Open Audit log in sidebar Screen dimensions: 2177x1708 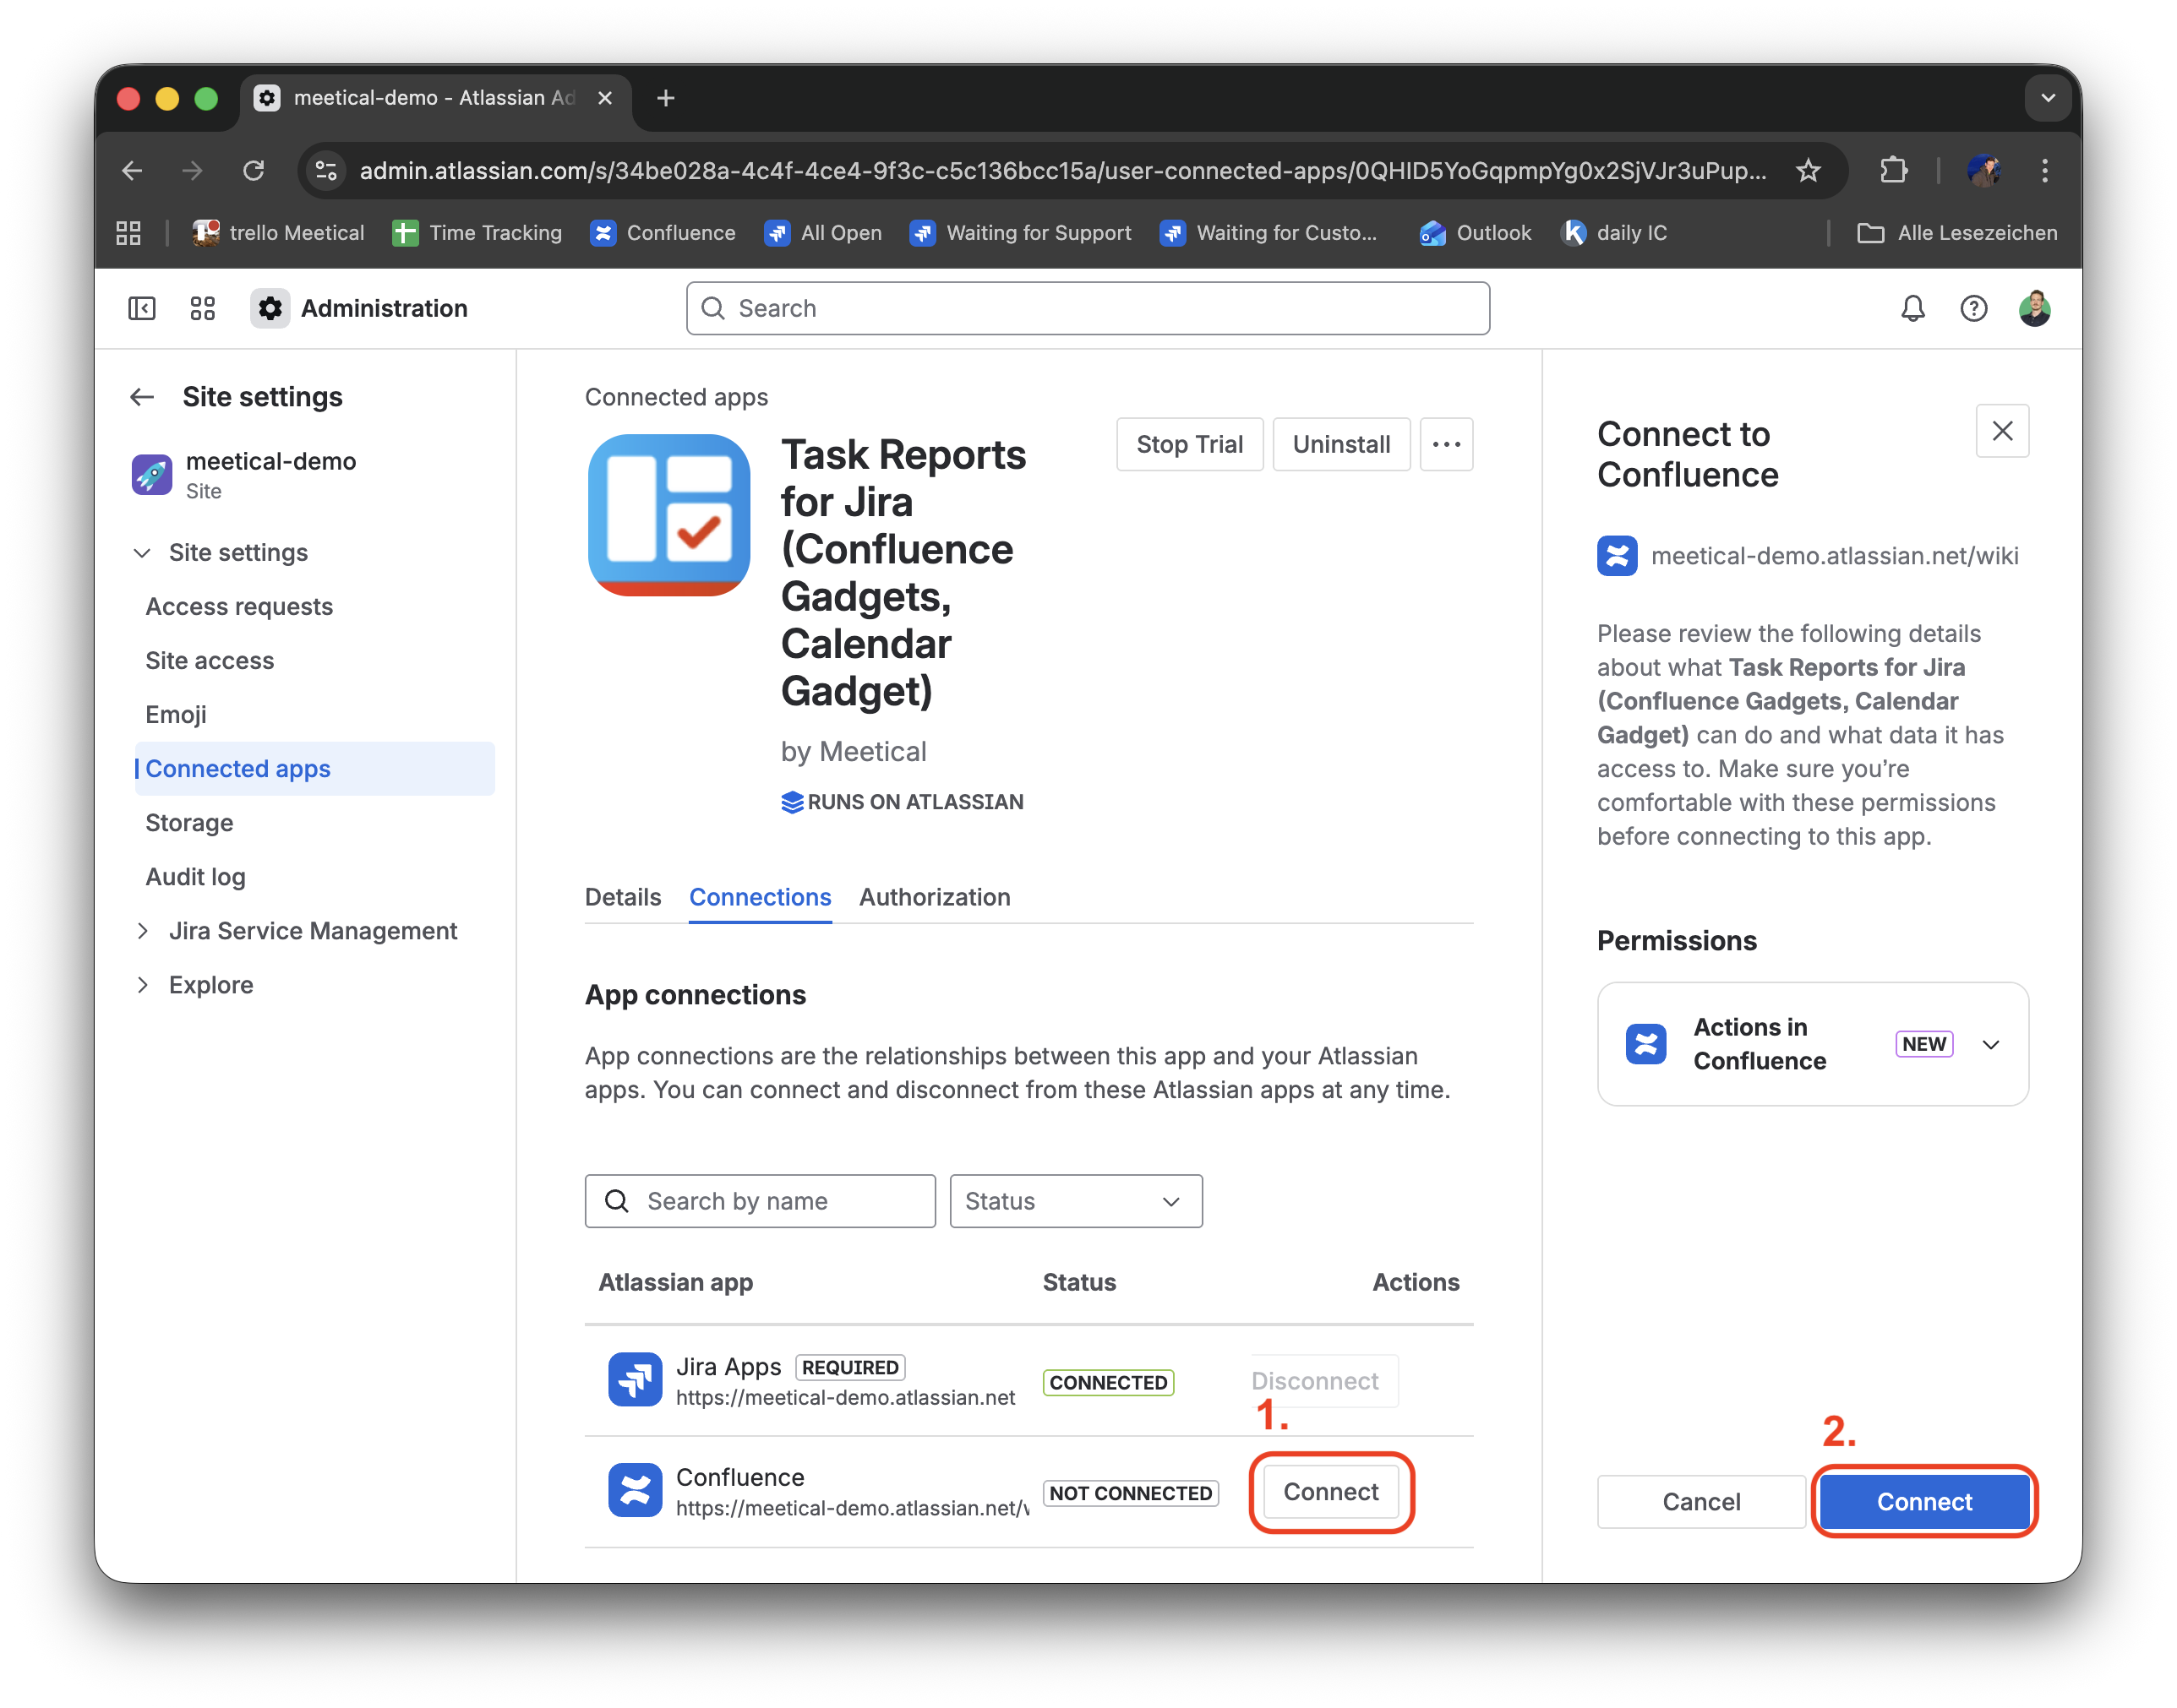click(195, 877)
